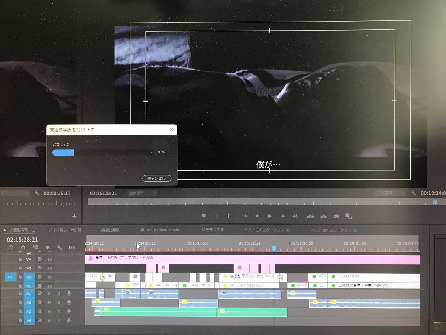Open caption track options CC icon
This screenshot has width=446, height=335.
72,248
